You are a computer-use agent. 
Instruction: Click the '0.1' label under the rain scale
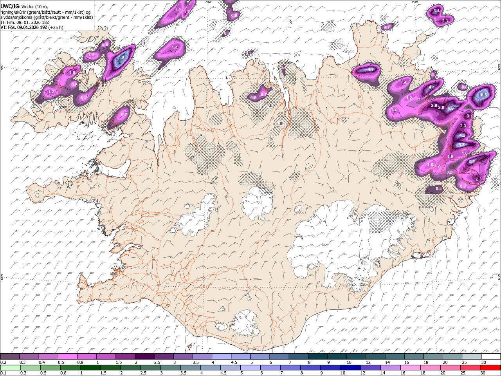[x=3, y=373]
